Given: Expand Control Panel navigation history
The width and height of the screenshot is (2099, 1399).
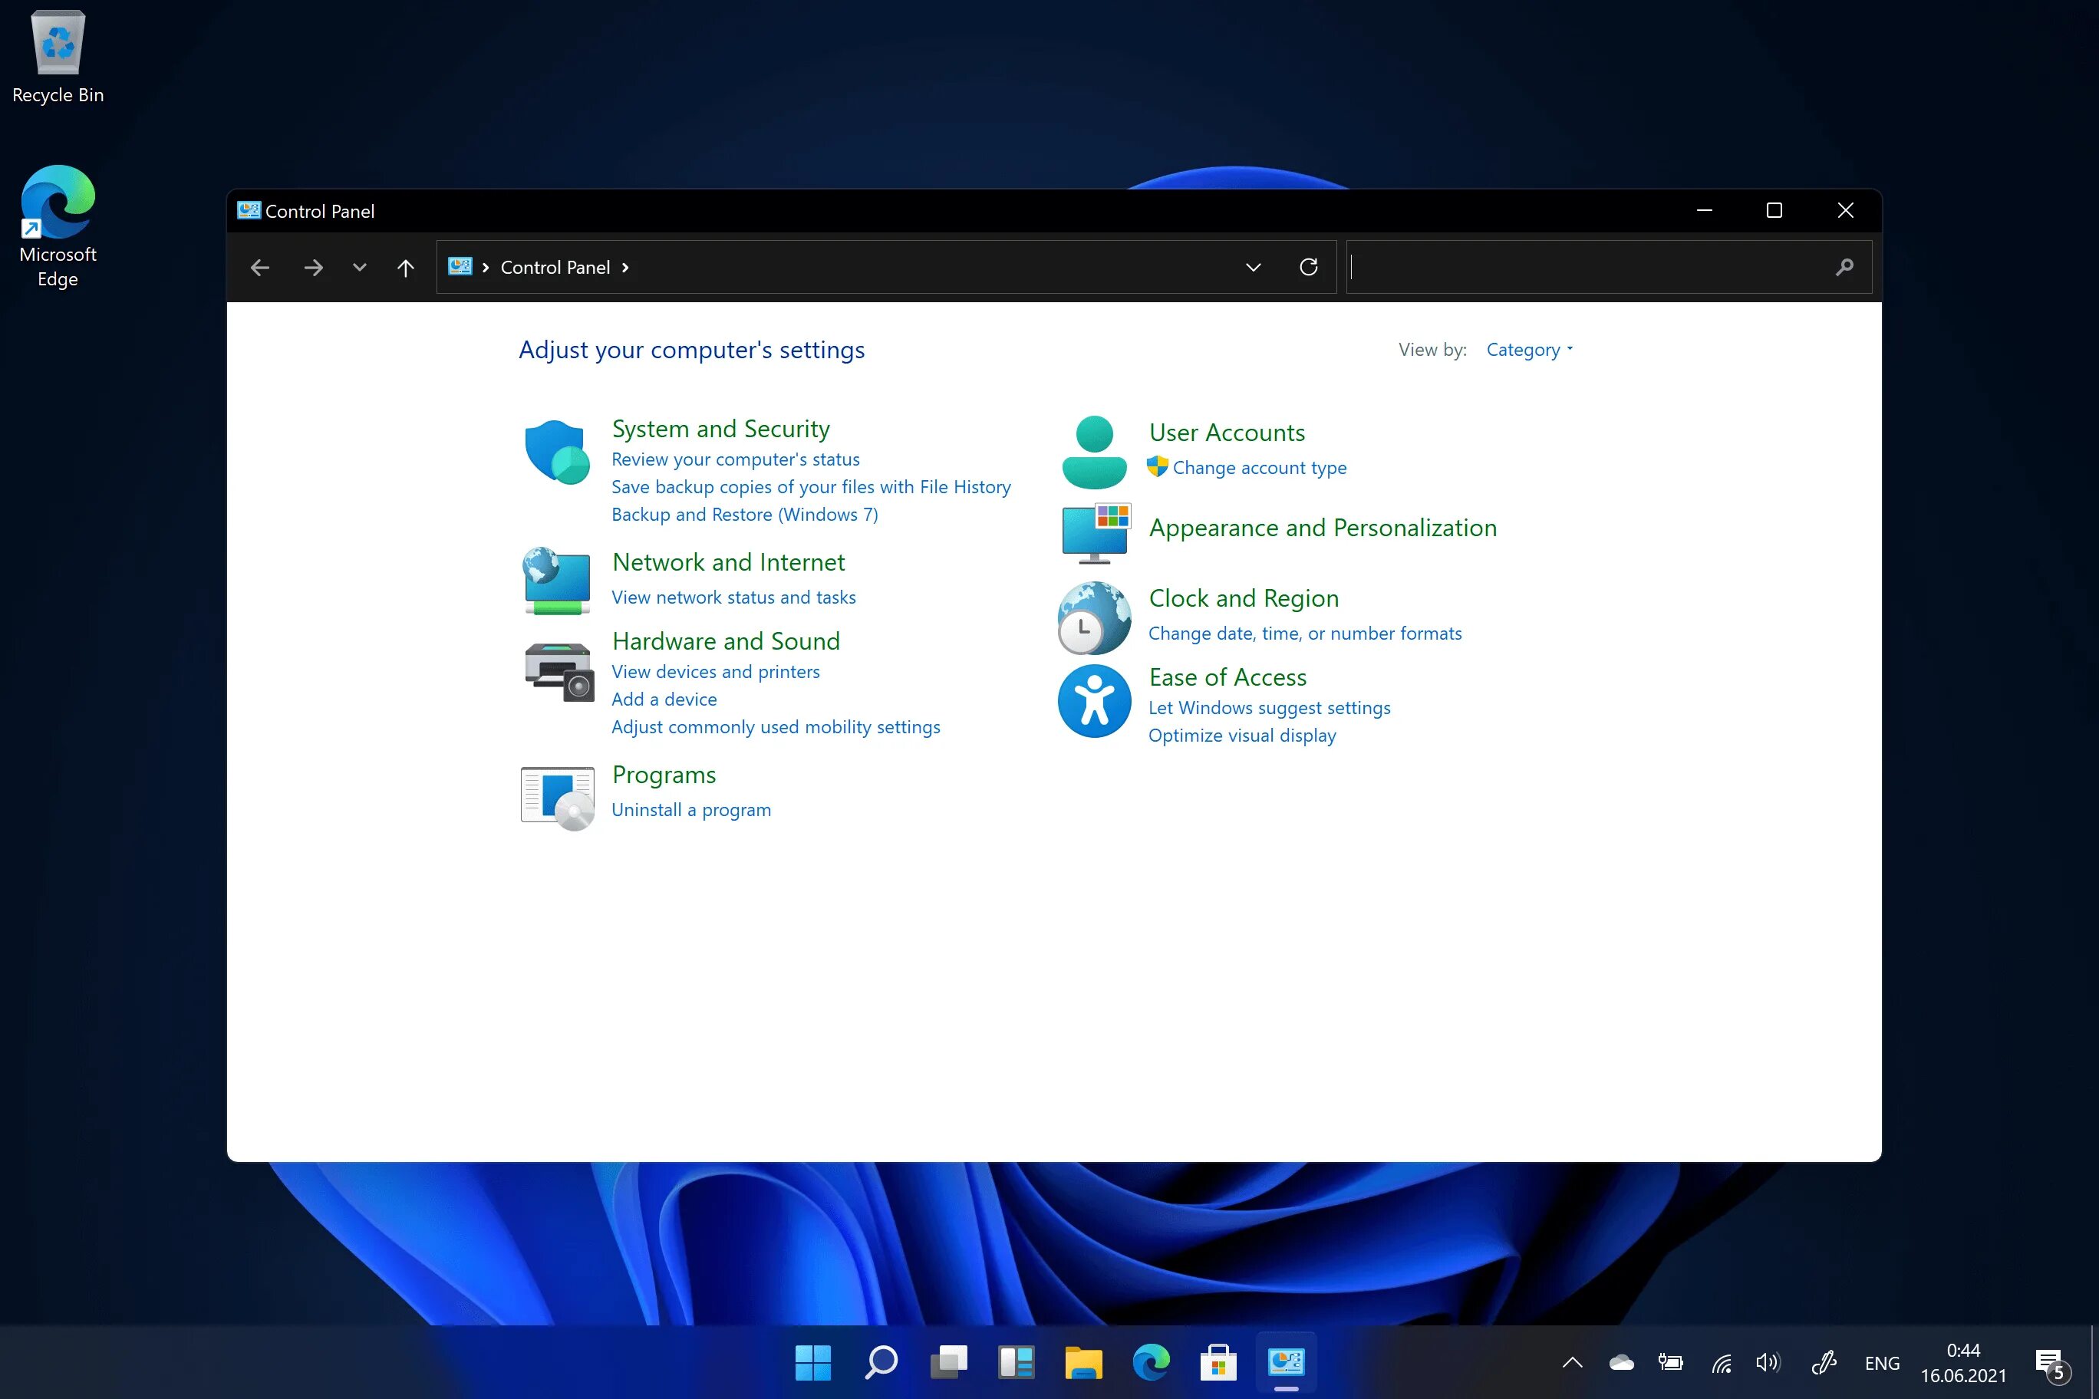Looking at the screenshot, I should click(358, 265).
